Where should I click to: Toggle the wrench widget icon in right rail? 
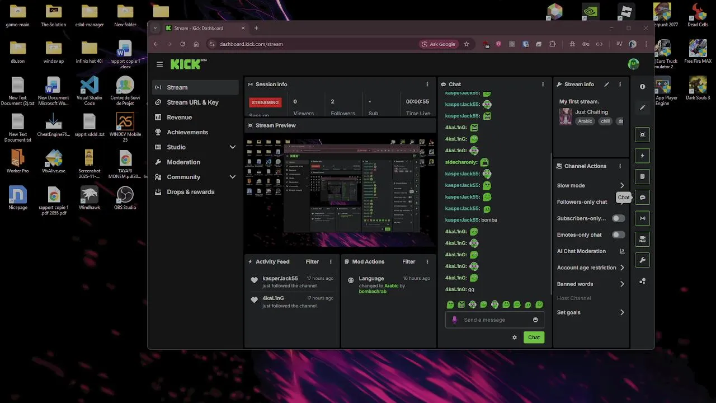pos(642,260)
